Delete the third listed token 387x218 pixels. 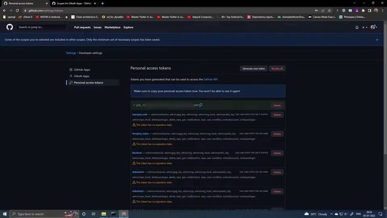click(277, 134)
